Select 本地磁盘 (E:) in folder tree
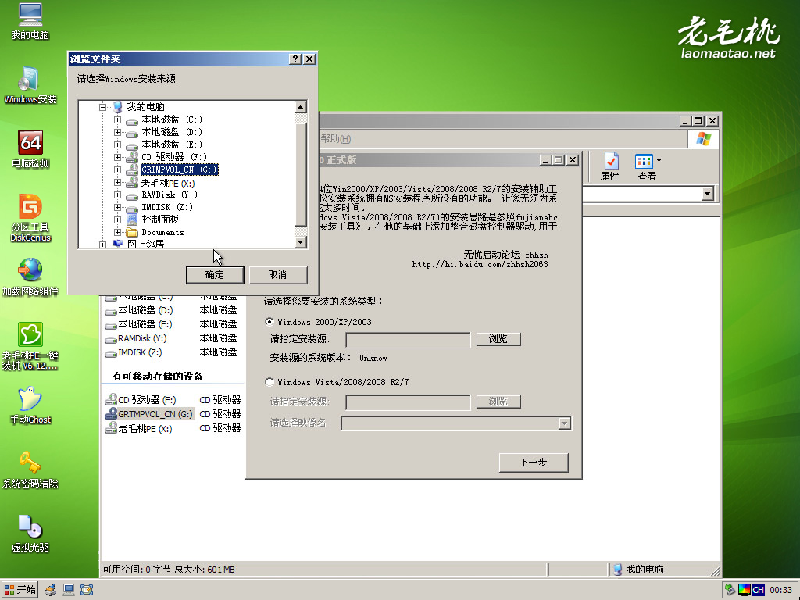Image resolution: width=800 pixels, height=600 pixels. [172, 145]
